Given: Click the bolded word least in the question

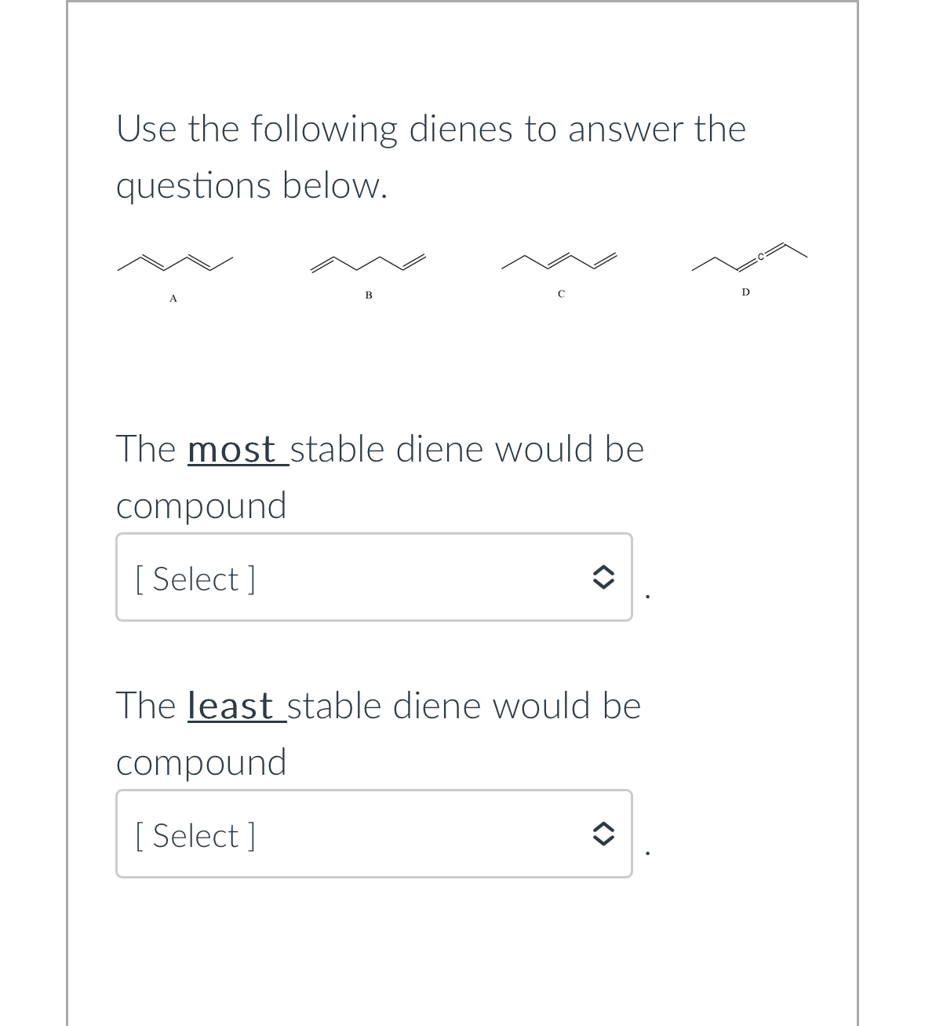Looking at the screenshot, I should (230, 706).
